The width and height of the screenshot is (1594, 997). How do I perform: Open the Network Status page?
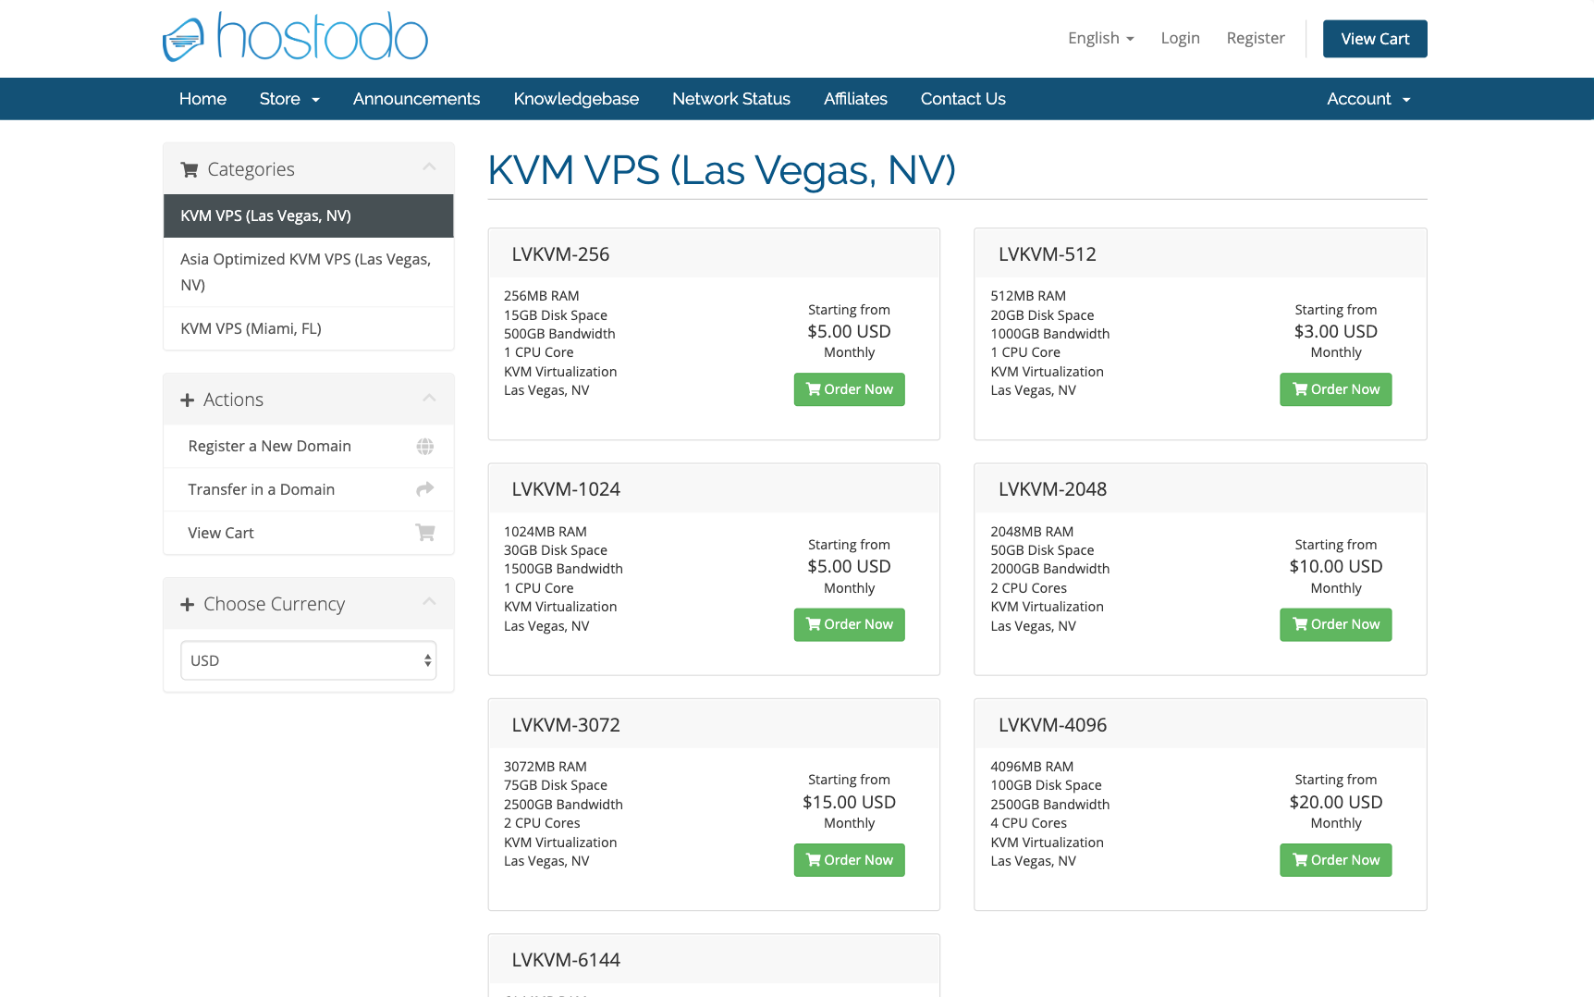click(x=731, y=99)
